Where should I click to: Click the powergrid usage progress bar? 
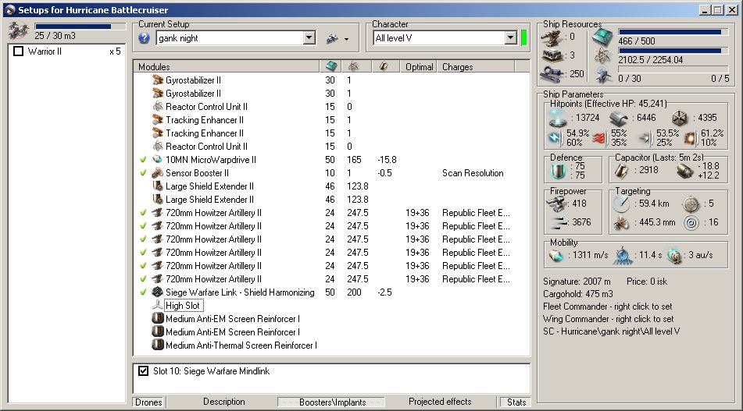[673, 51]
